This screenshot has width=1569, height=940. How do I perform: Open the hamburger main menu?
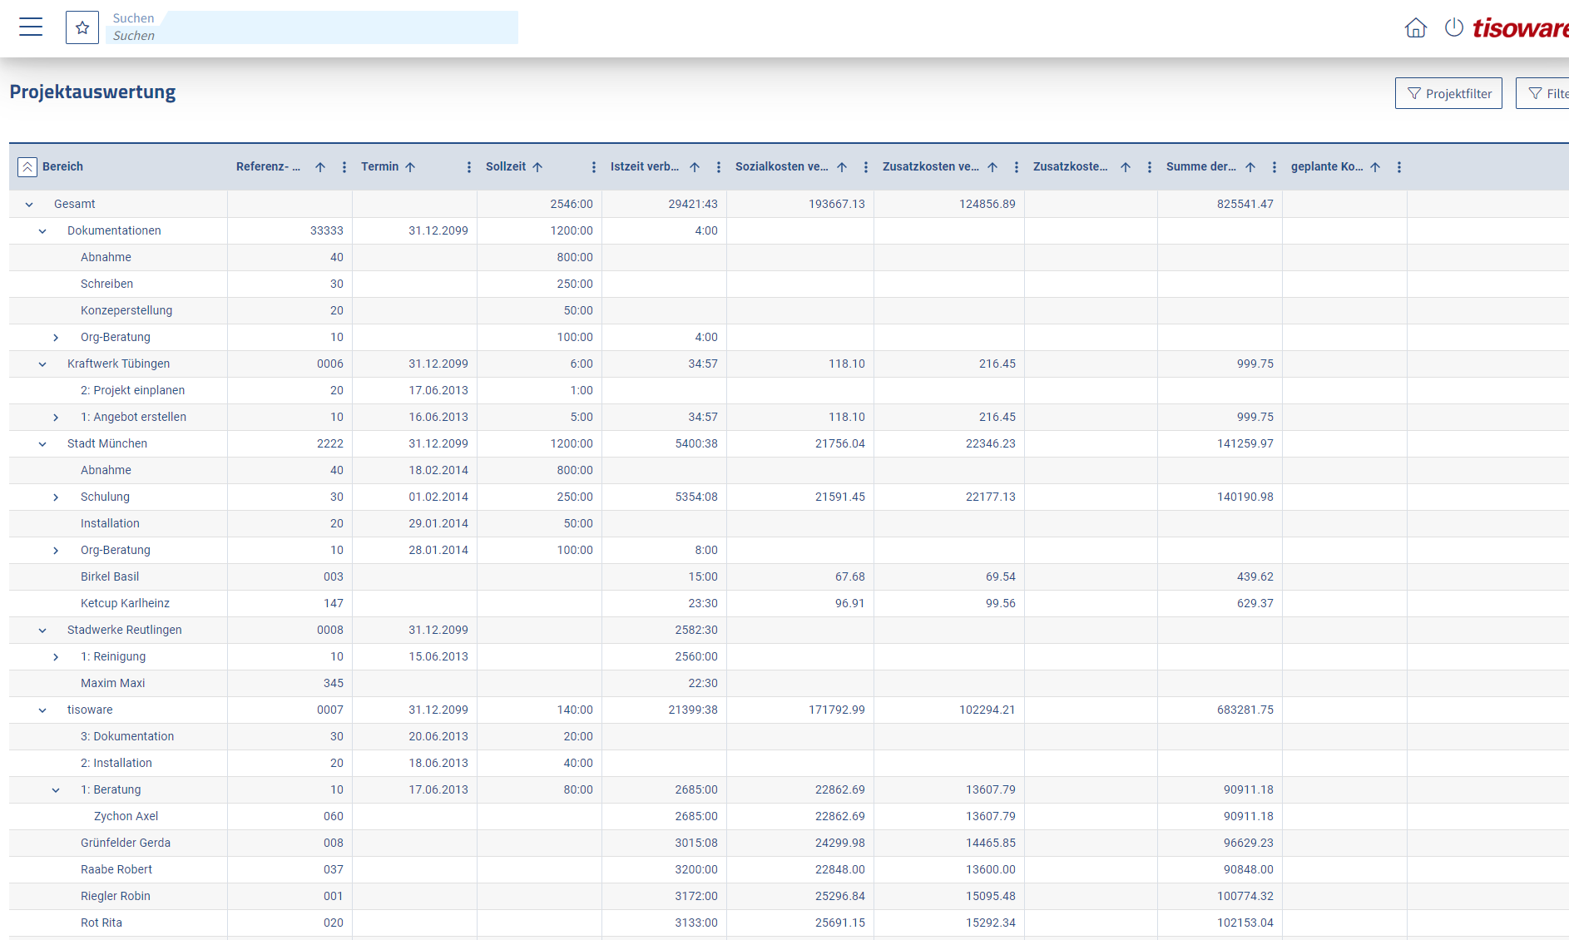pos(31,27)
